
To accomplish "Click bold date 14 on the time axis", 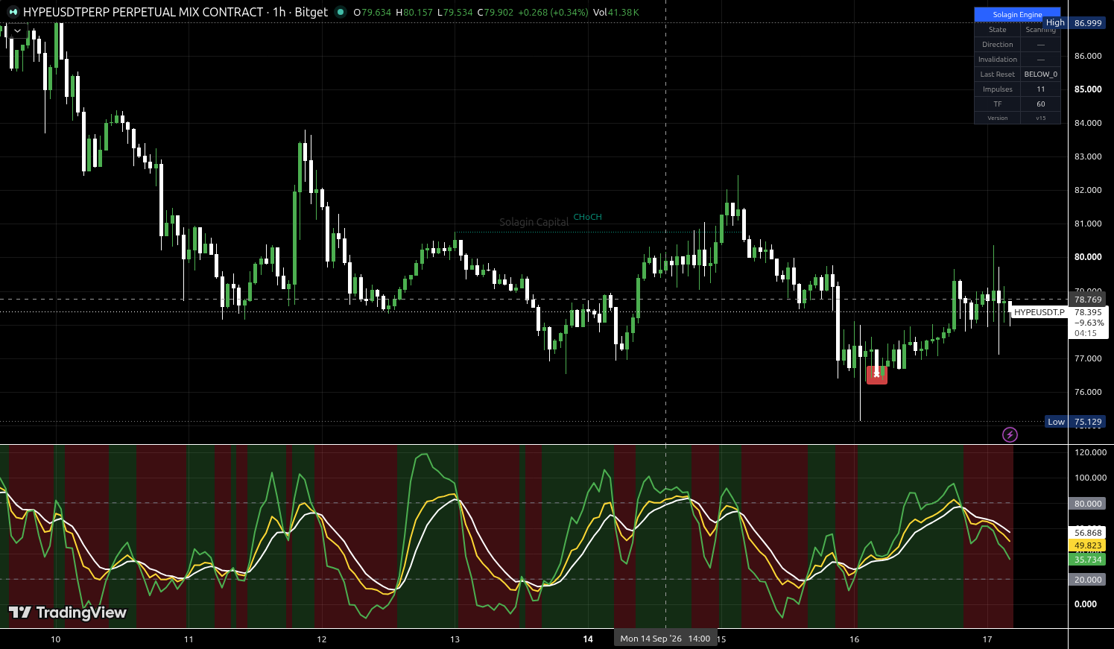I will [x=588, y=639].
